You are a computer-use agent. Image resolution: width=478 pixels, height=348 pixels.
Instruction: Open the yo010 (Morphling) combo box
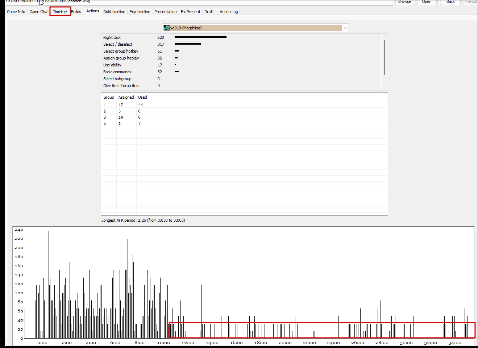[255, 28]
